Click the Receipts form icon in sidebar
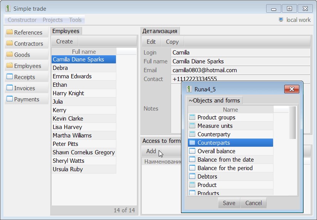 pyautogui.click(x=10, y=77)
